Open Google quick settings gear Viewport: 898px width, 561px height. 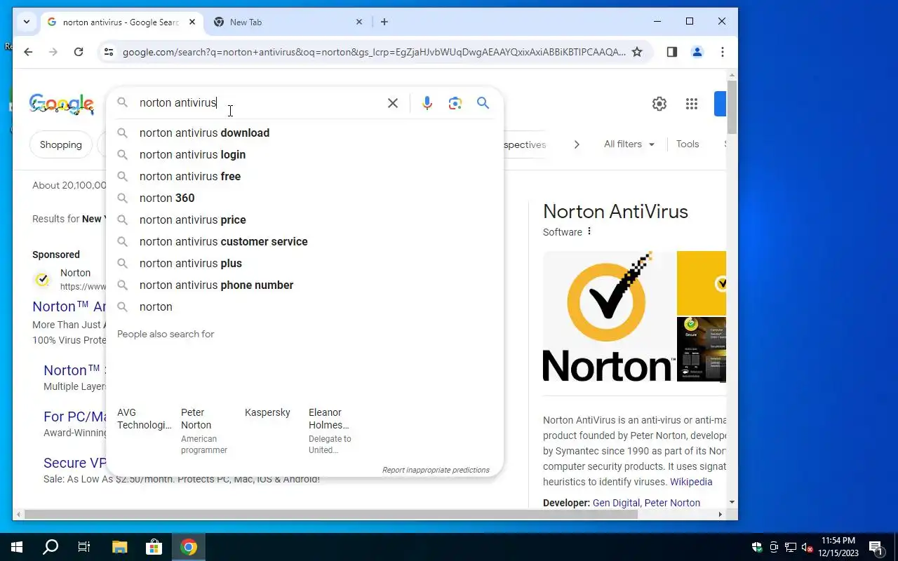[659, 104]
